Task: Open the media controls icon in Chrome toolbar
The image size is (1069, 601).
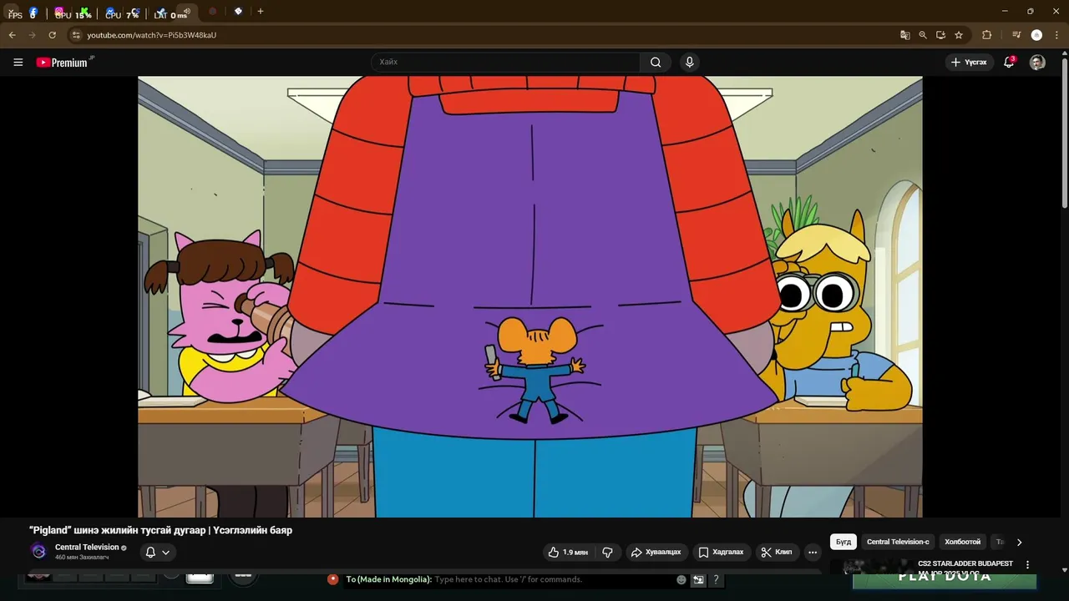Action: click(x=1016, y=35)
